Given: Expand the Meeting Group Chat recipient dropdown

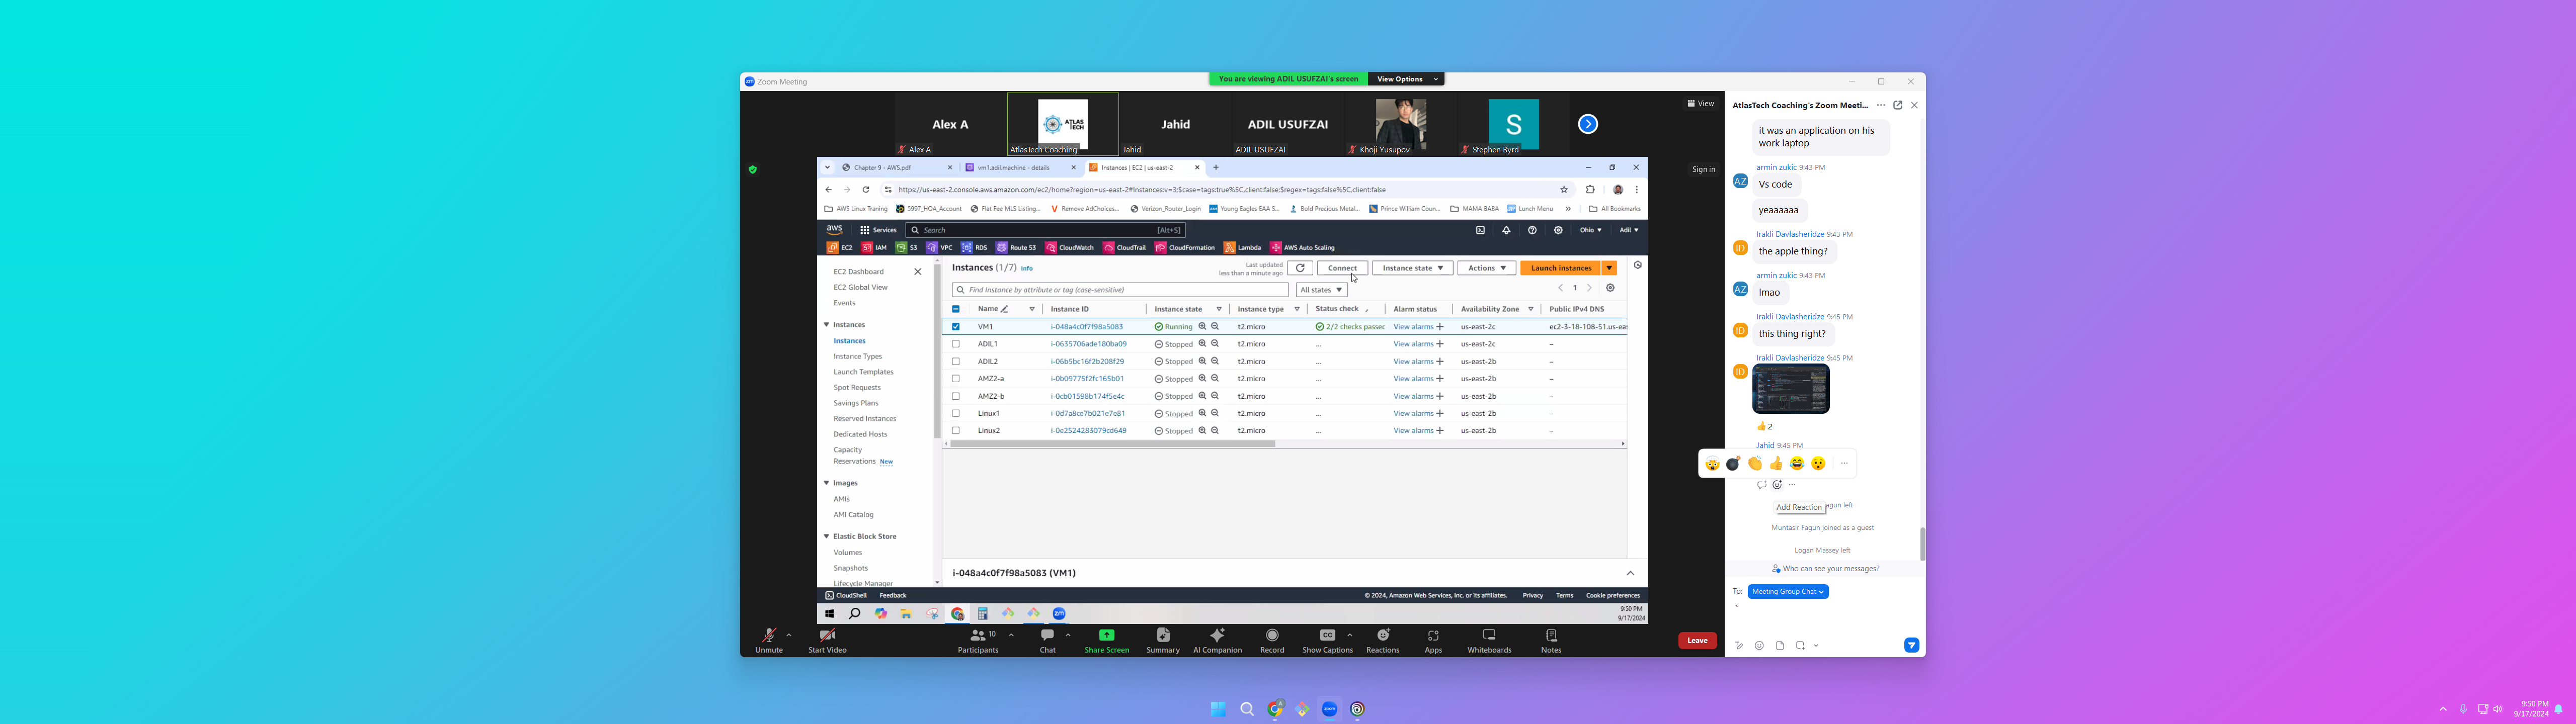Looking at the screenshot, I should point(1788,592).
